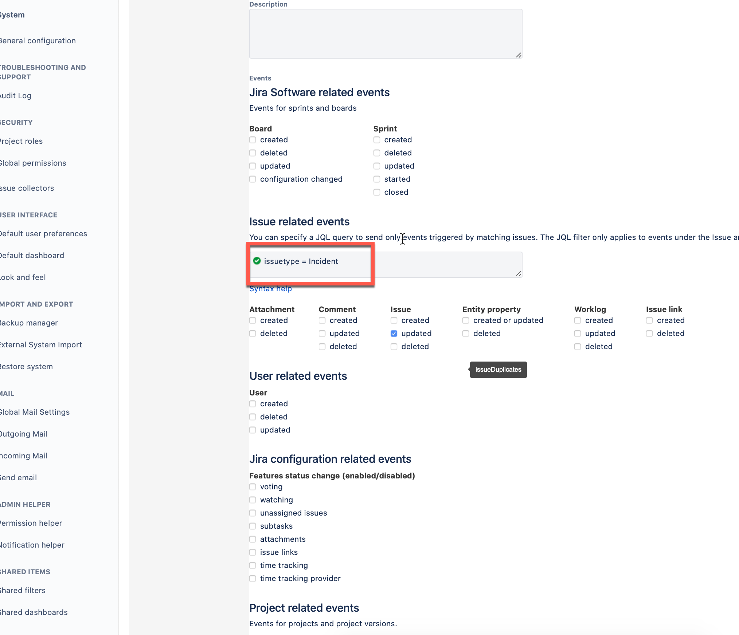Enable the Comment deleted event

[322, 347]
